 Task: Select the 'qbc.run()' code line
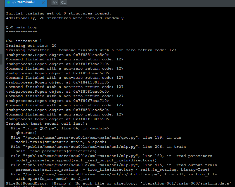pos(26,133)
